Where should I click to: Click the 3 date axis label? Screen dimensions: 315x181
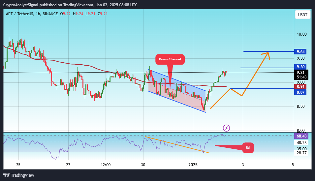point(243,165)
